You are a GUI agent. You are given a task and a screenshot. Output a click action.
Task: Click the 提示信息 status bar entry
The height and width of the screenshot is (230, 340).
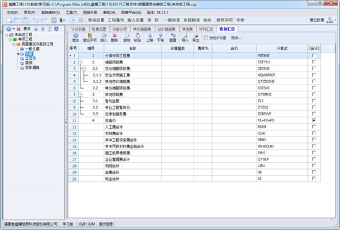tap(106, 224)
